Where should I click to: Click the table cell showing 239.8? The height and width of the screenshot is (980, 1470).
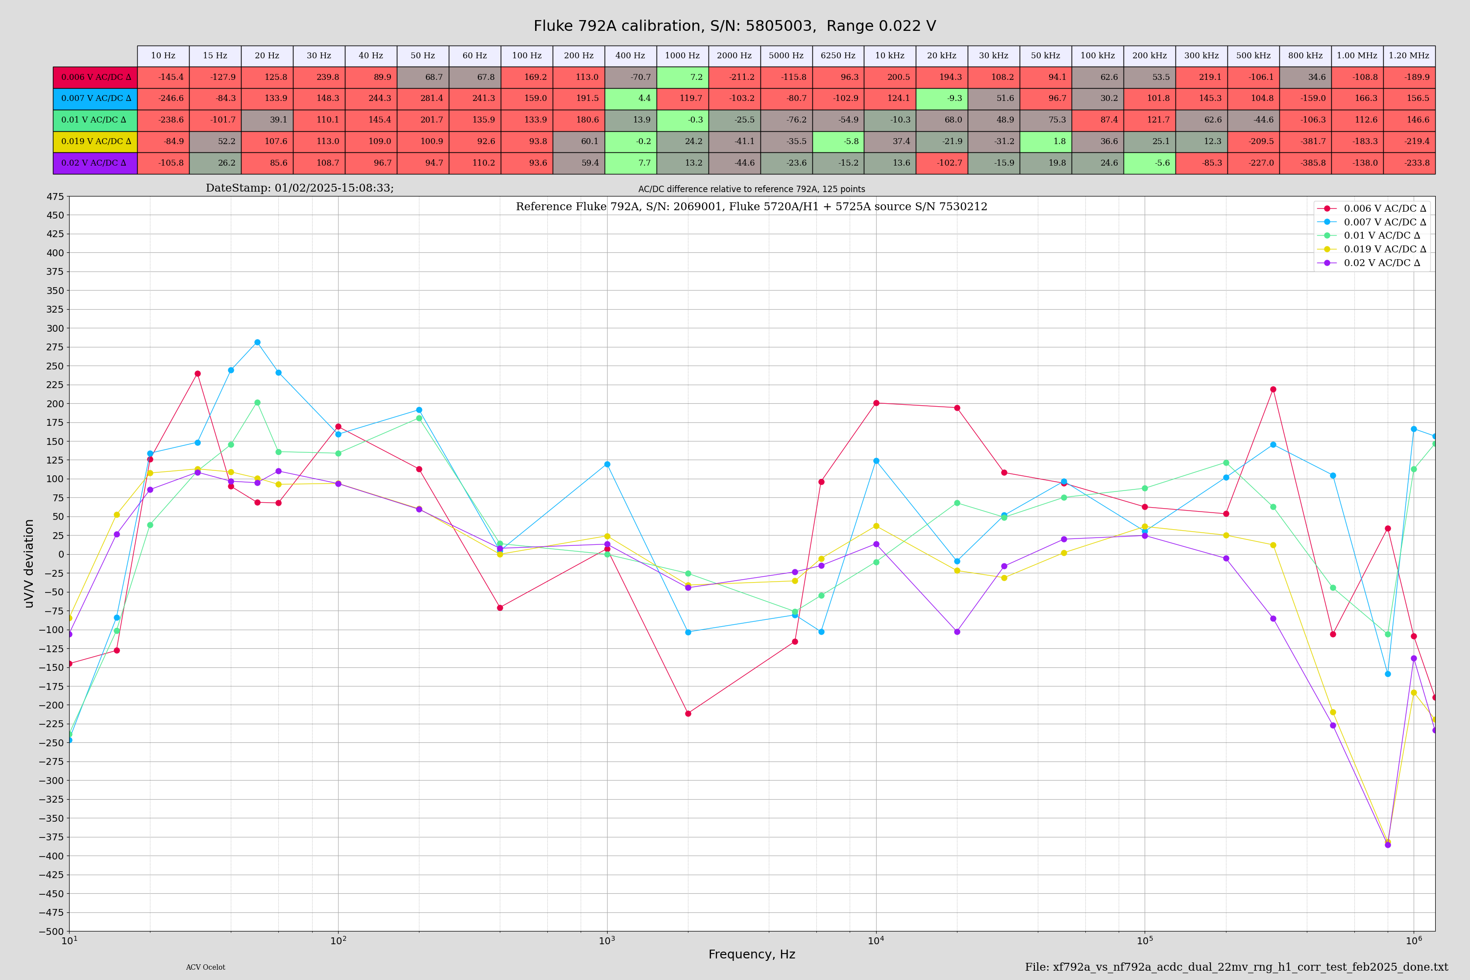(x=319, y=77)
